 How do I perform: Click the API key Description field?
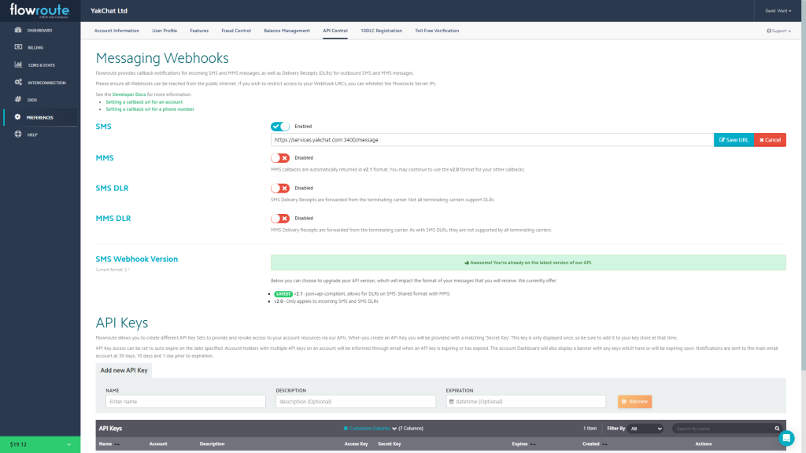(x=356, y=402)
